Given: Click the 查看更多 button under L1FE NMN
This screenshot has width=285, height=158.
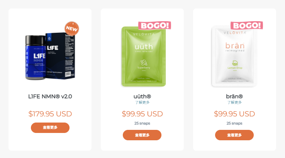Looking at the screenshot, I should click(x=50, y=128).
